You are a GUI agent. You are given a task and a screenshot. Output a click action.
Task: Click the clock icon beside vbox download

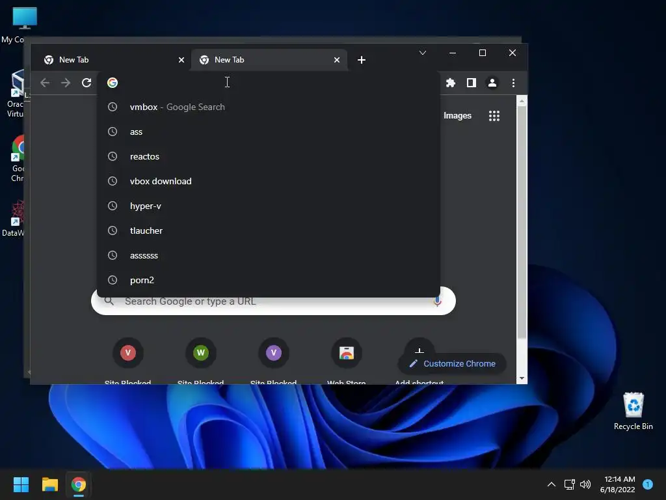(113, 181)
